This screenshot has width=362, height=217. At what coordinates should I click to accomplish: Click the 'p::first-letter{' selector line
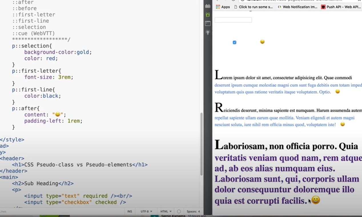[37, 71]
